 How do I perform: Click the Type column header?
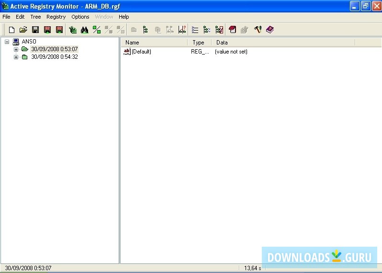(x=200, y=43)
